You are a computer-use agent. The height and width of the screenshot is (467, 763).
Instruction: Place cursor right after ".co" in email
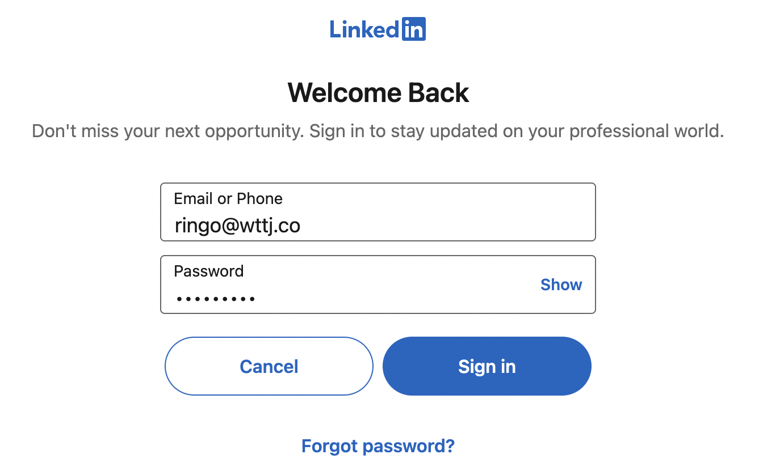[x=301, y=226]
